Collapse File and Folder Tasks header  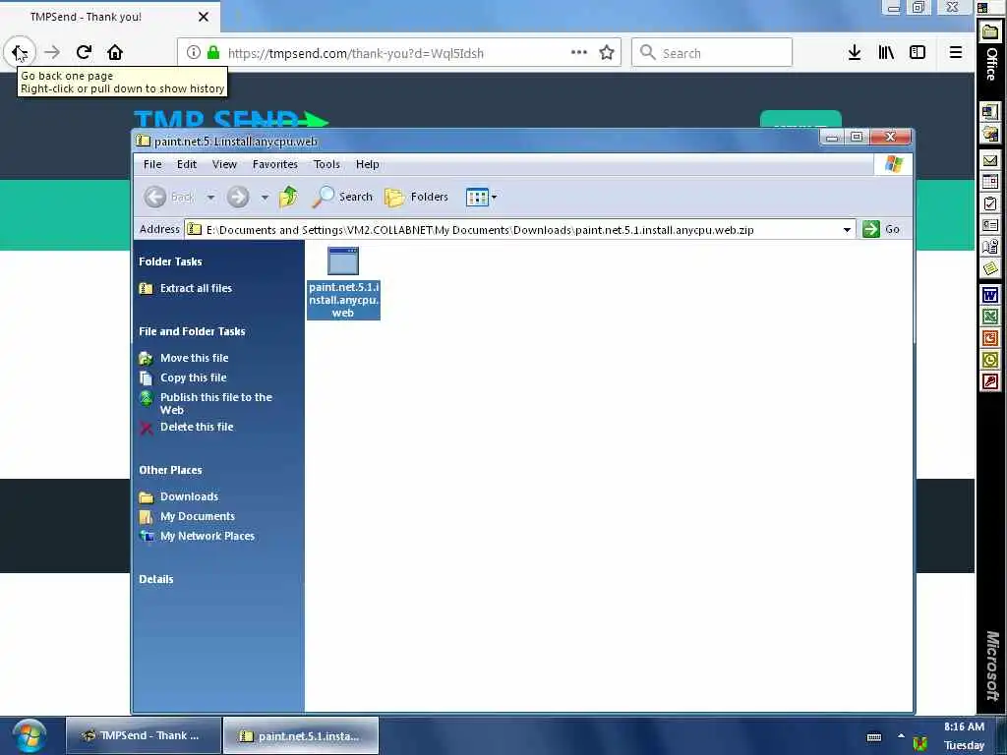[192, 331]
